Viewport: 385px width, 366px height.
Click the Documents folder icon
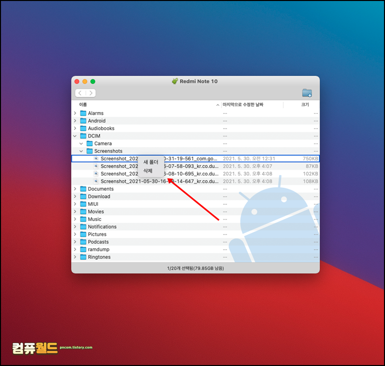tap(83, 189)
